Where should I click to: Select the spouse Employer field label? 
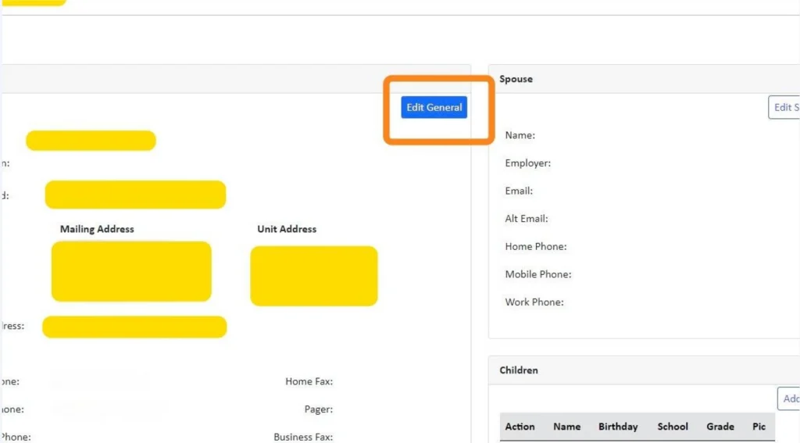pos(527,163)
